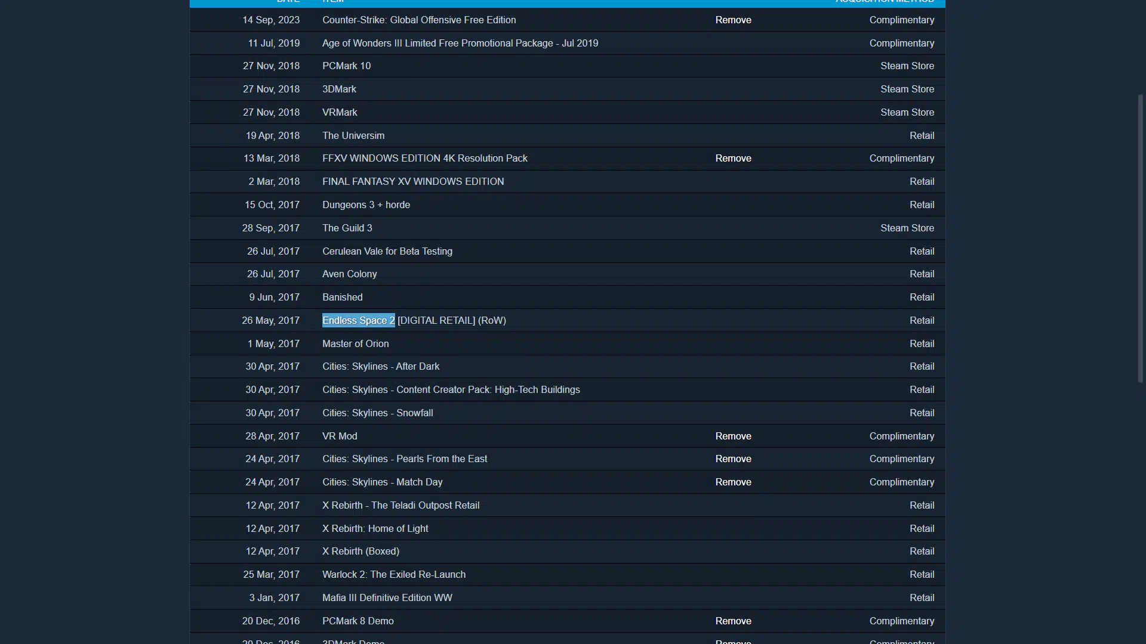Click the 'VRMark' item name
Image resolution: width=1146 pixels, height=644 pixels.
pyautogui.click(x=340, y=112)
